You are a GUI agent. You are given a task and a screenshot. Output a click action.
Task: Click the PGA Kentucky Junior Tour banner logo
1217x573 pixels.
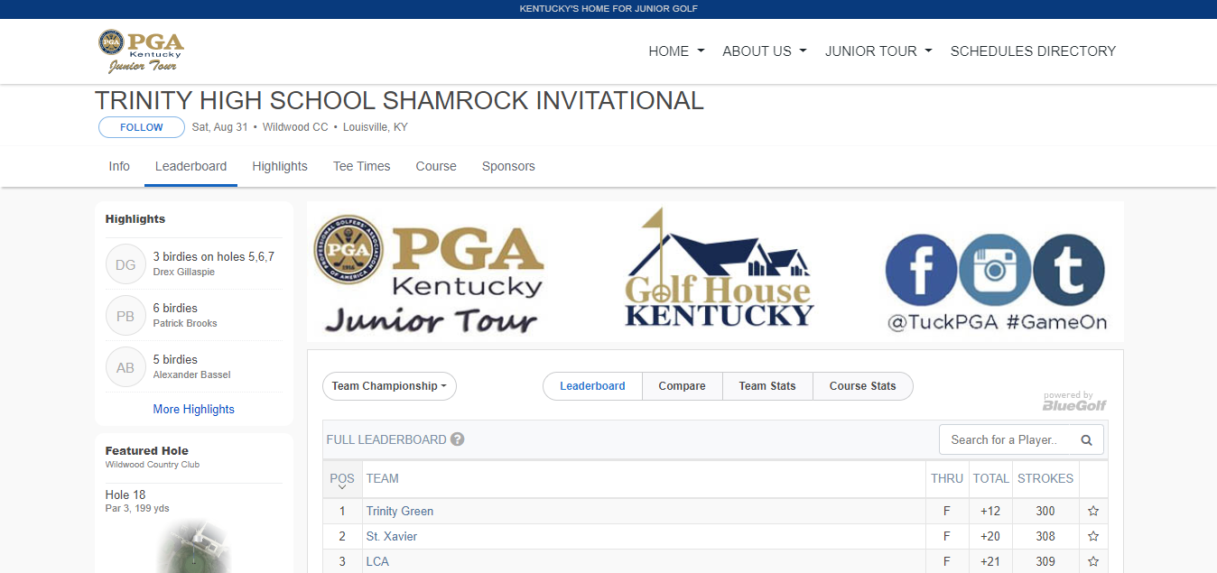point(430,274)
